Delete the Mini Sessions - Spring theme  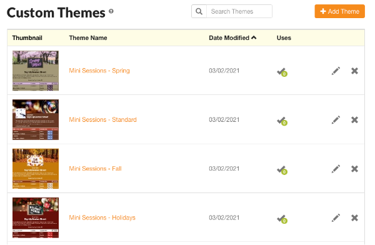pos(354,71)
